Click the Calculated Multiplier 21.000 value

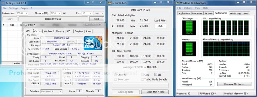coord(120,20)
